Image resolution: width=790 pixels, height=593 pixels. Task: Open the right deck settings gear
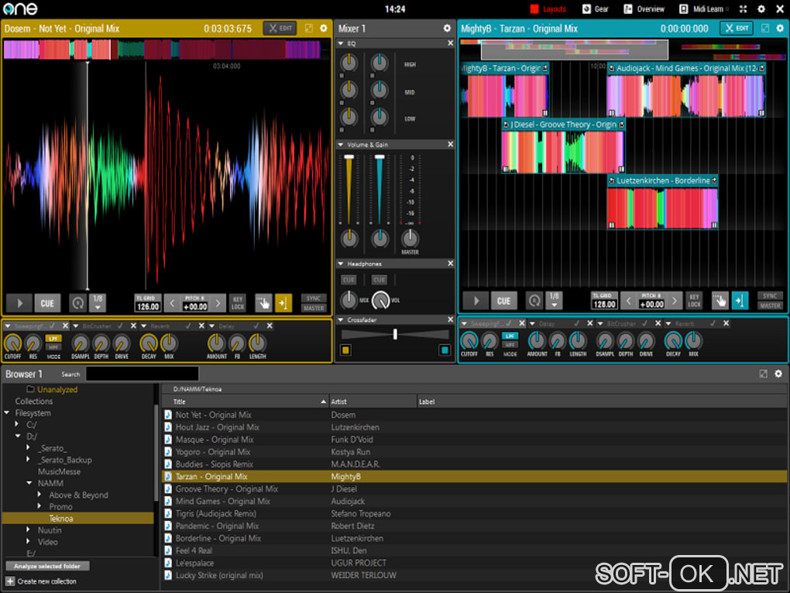(x=778, y=29)
